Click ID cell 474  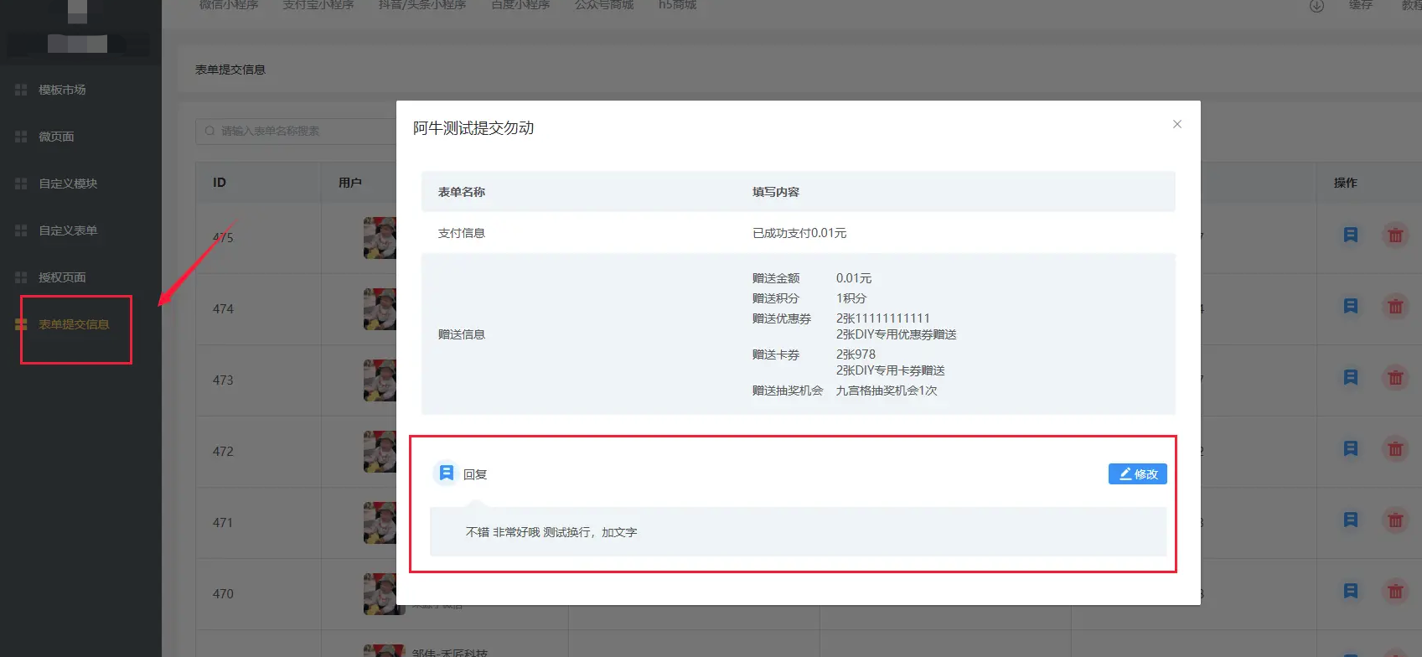pyautogui.click(x=223, y=309)
